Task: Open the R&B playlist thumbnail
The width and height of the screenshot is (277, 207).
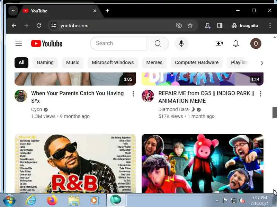Action: [75, 164]
